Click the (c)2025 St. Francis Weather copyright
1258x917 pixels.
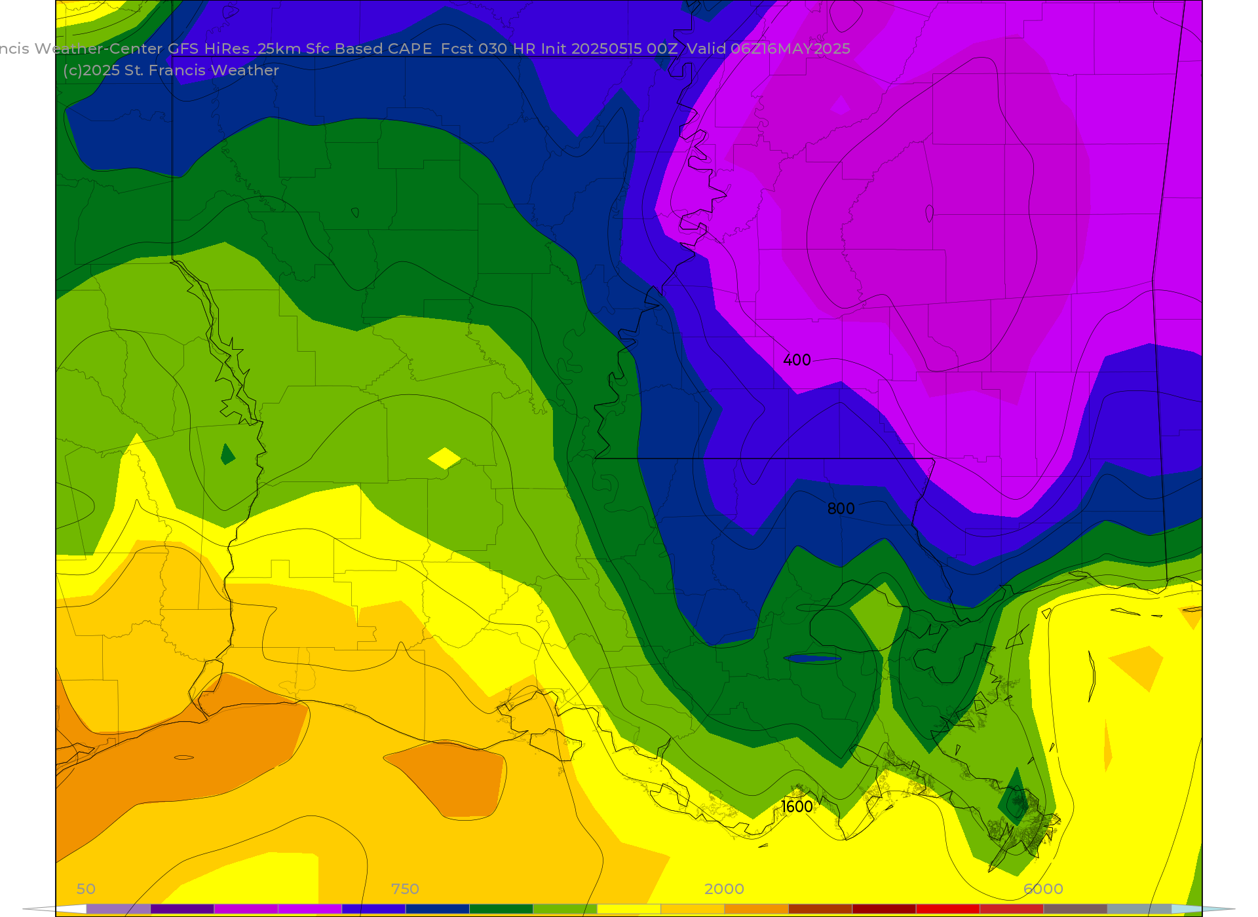pyautogui.click(x=171, y=70)
